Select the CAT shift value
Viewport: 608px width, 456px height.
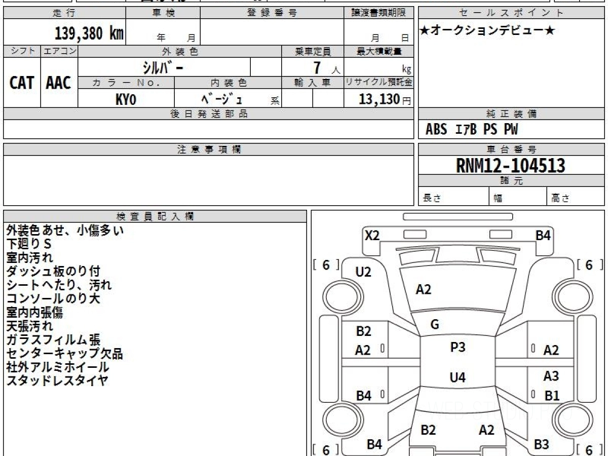pyautogui.click(x=22, y=83)
